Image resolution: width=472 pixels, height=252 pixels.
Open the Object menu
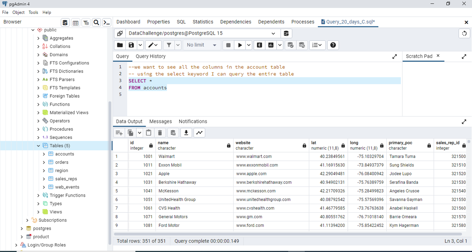pyautogui.click(x=18, y=12)
